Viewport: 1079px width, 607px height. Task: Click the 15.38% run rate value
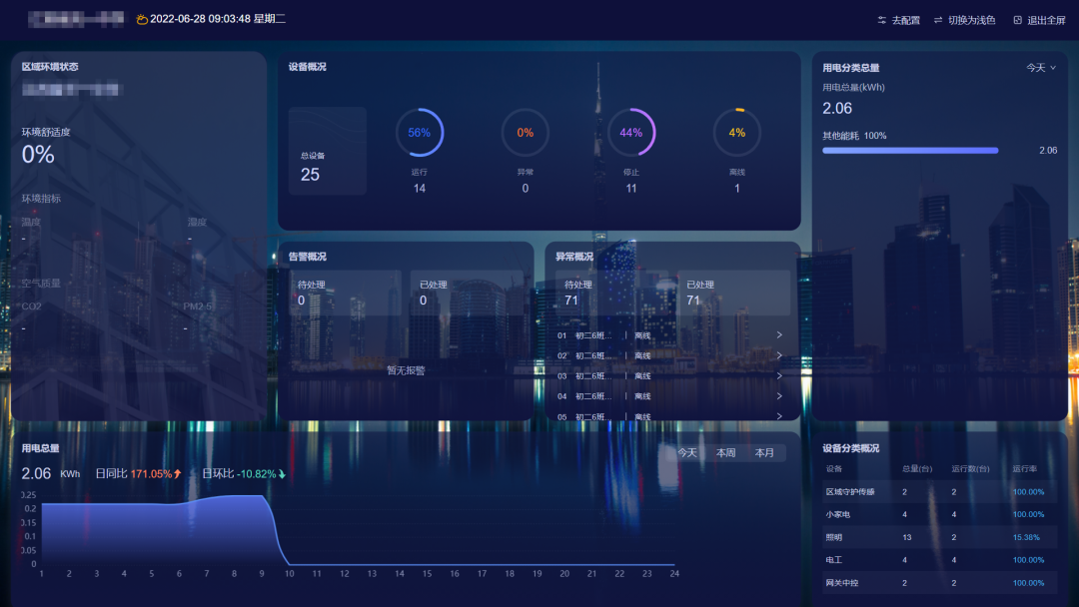click(1026, 537)
